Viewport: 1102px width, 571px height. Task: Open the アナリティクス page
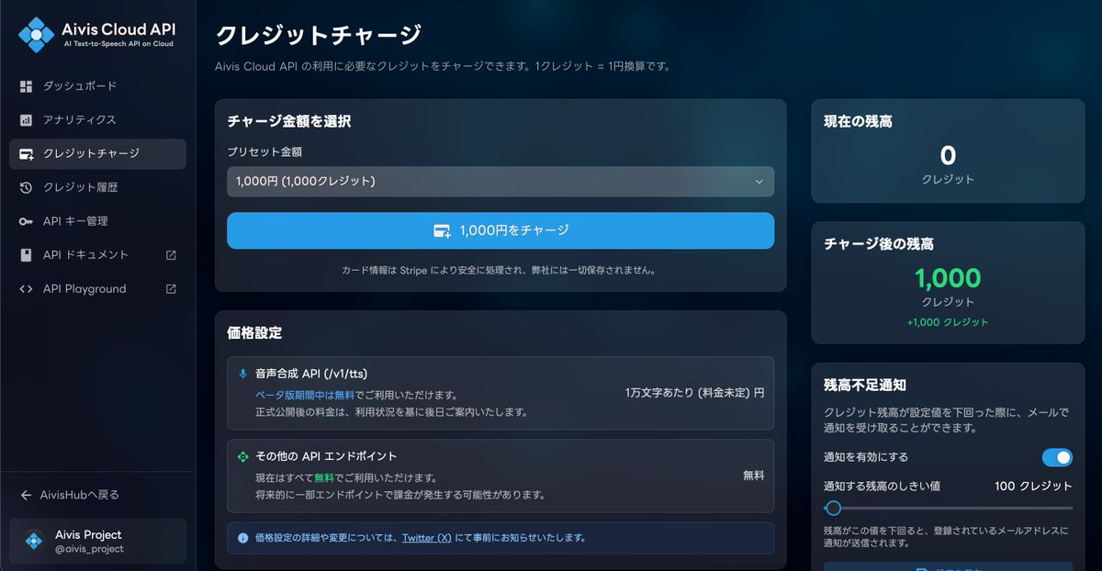(x=97, y=120)
